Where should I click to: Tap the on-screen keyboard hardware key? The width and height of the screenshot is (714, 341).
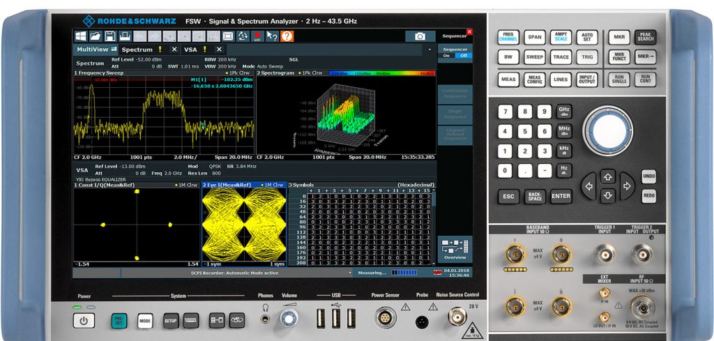click(191, 321)
